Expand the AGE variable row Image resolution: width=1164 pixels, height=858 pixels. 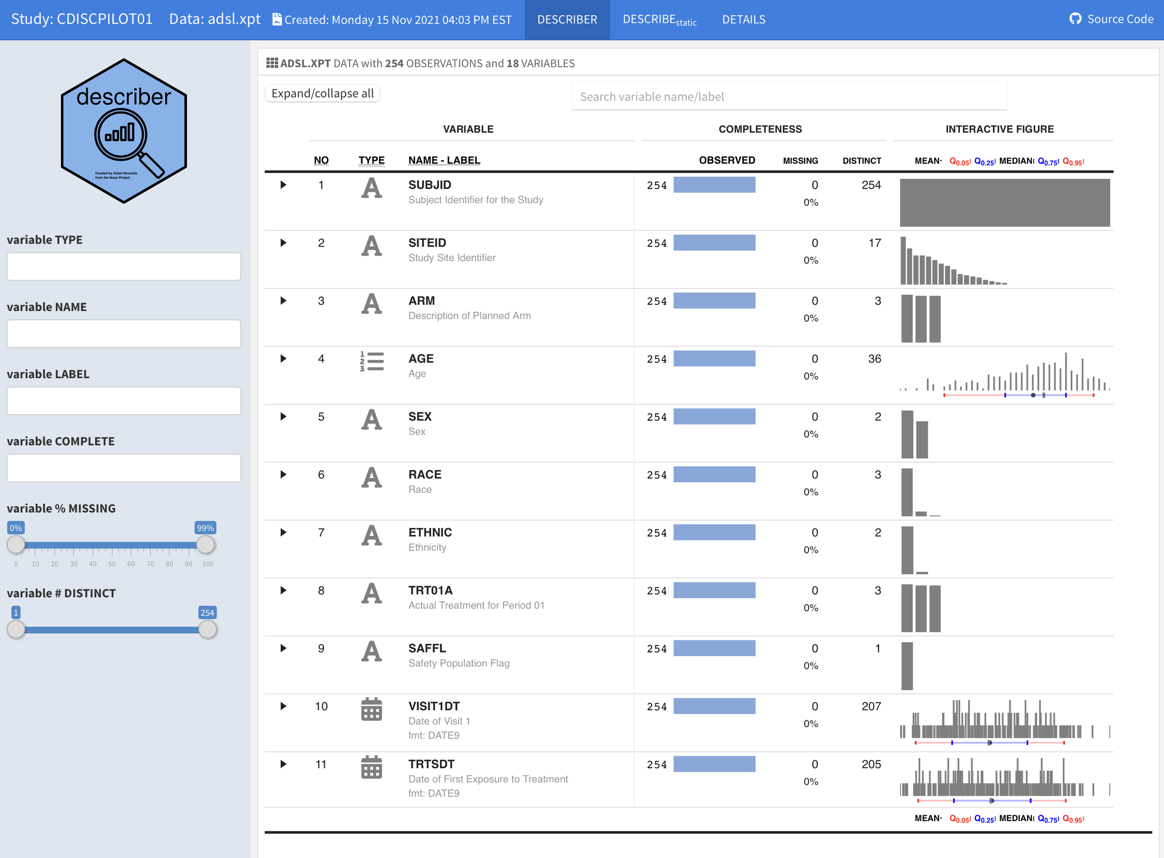click(283, 358)
